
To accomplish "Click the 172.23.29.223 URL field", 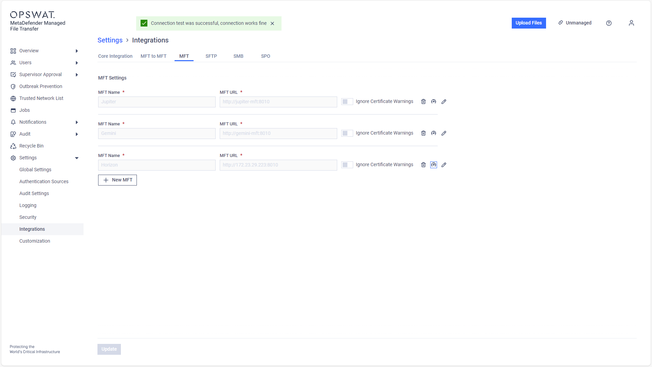I will 278,165.
